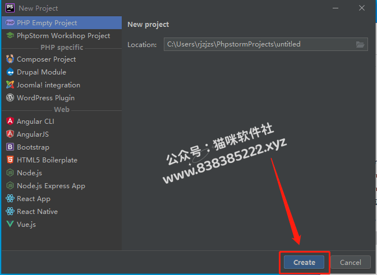Click the PhpStorm PS logo in title bar
The image size is (377, 275).
point(10,8)
